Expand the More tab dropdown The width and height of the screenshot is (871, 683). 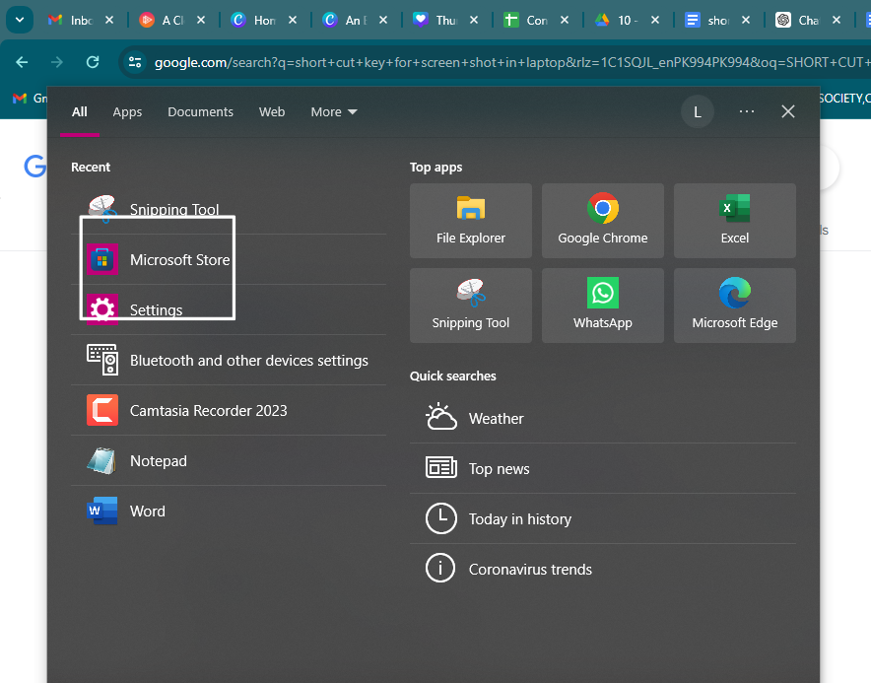click(x=333, y=111)
